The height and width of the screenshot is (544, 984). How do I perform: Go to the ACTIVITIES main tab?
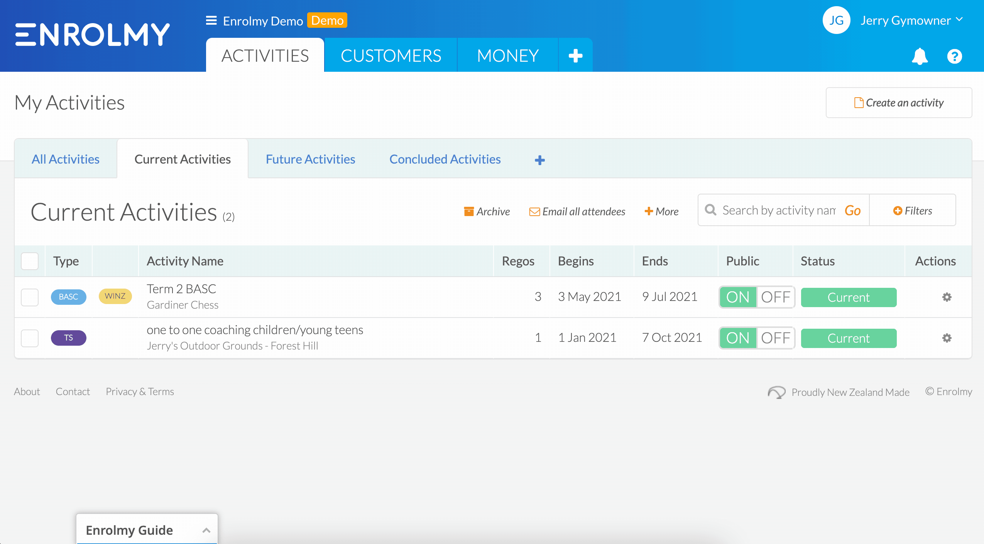click(265, 56)
